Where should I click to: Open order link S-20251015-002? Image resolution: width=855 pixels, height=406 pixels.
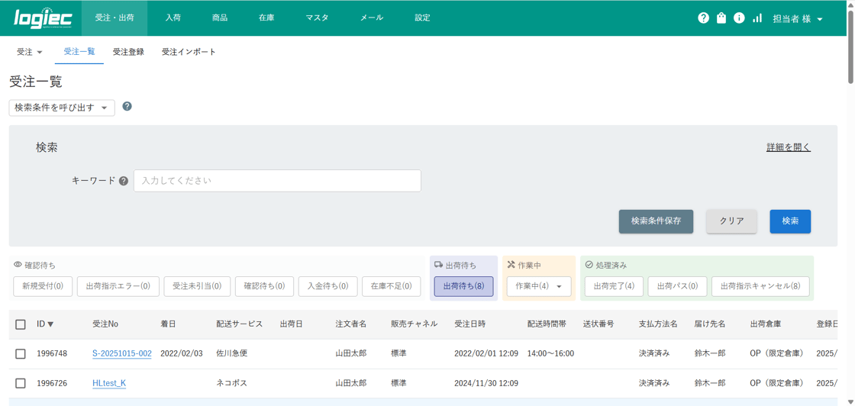coord(121,354)
